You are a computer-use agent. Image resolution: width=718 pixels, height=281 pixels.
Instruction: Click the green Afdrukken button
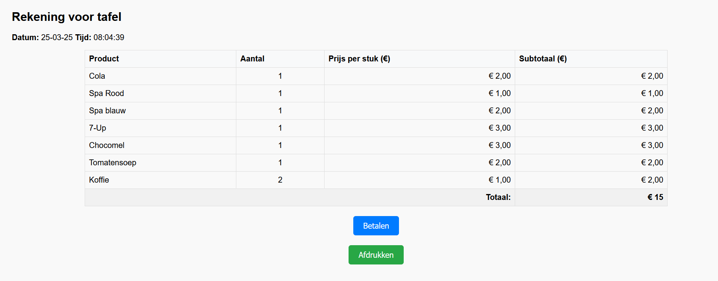pyautogui.click(x=376, y=255)
